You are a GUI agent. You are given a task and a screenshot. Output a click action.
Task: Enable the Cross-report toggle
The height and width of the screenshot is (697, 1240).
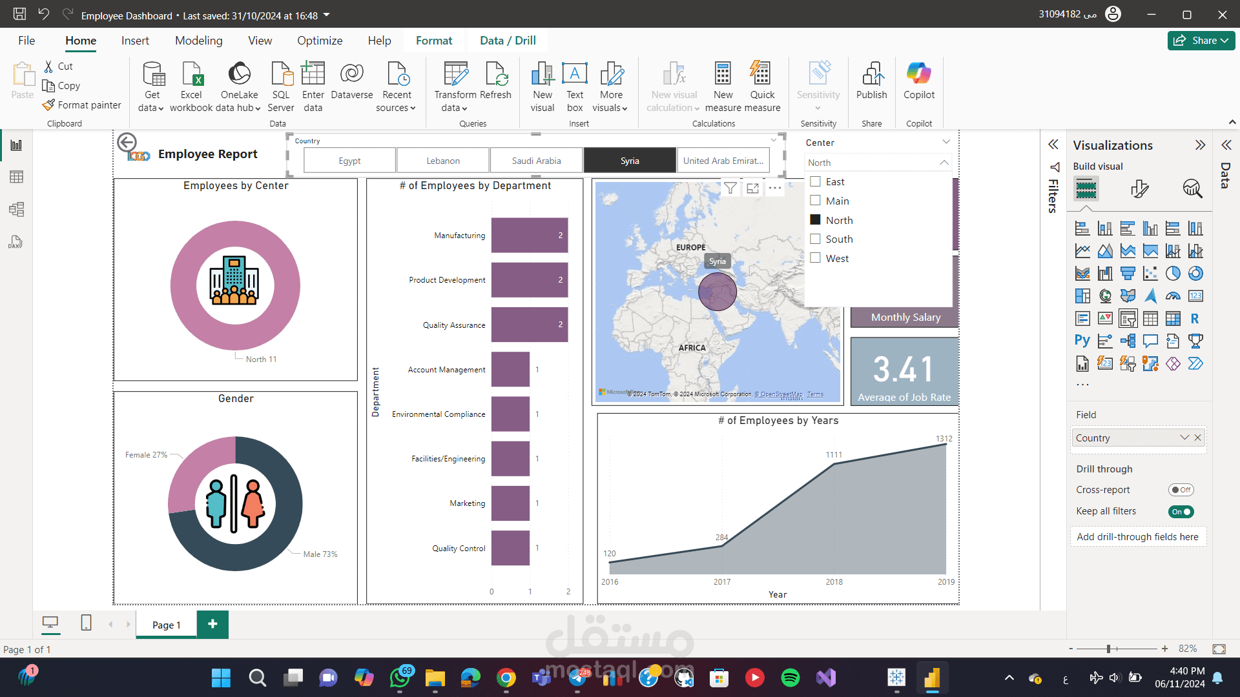coord(1181,490)
